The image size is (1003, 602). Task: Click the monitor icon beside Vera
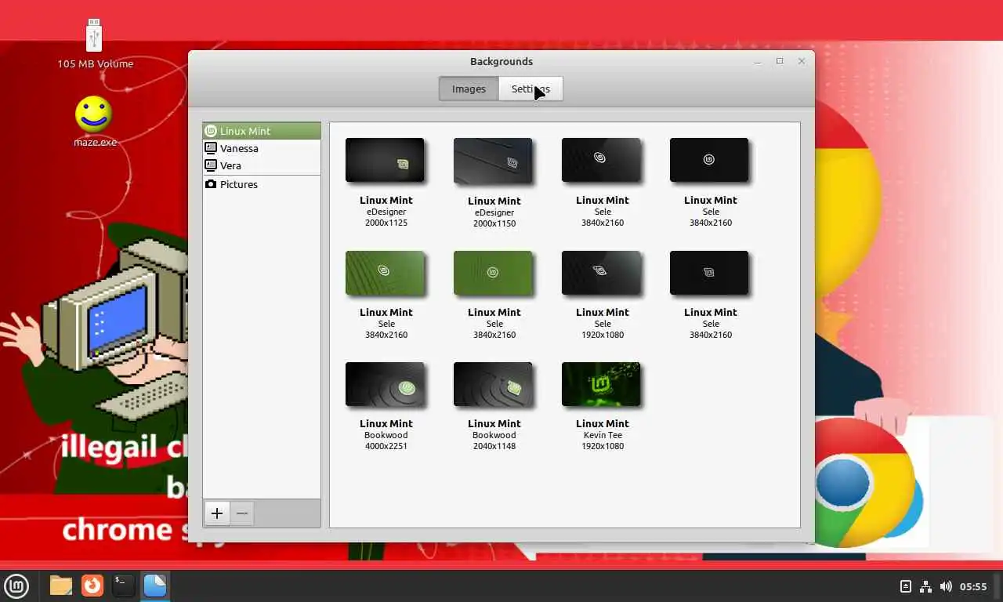pyautogui.click(x=211, y=165)
